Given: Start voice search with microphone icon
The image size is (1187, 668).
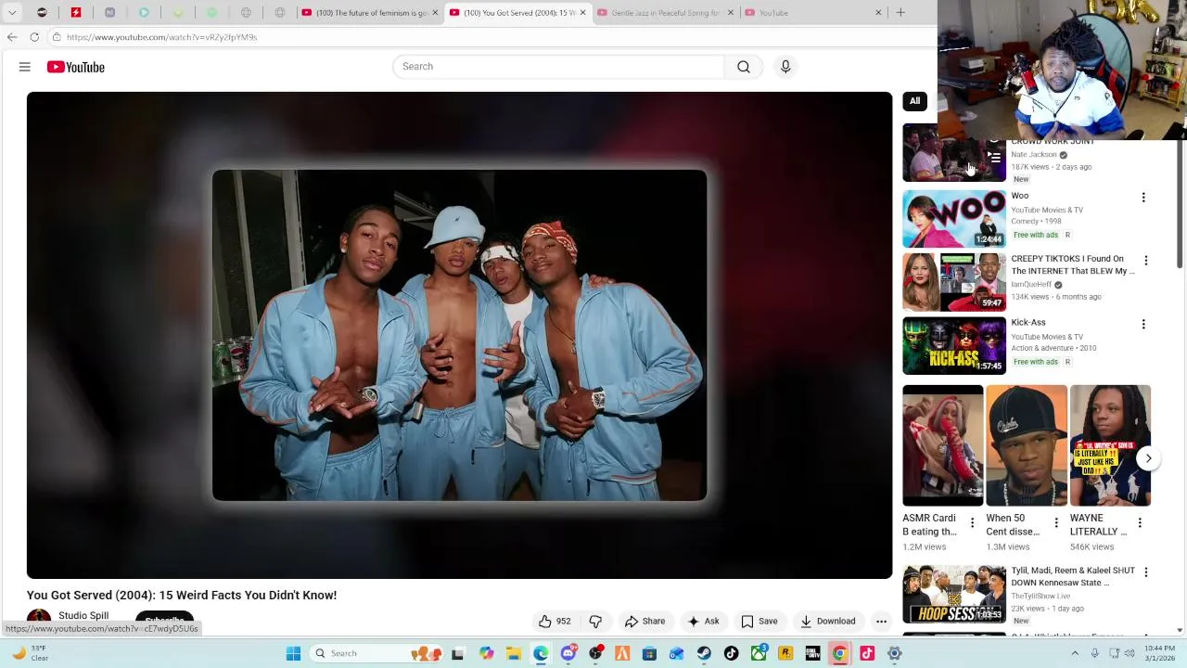Looking at the screenshot, I should click(x=785, y=67).
